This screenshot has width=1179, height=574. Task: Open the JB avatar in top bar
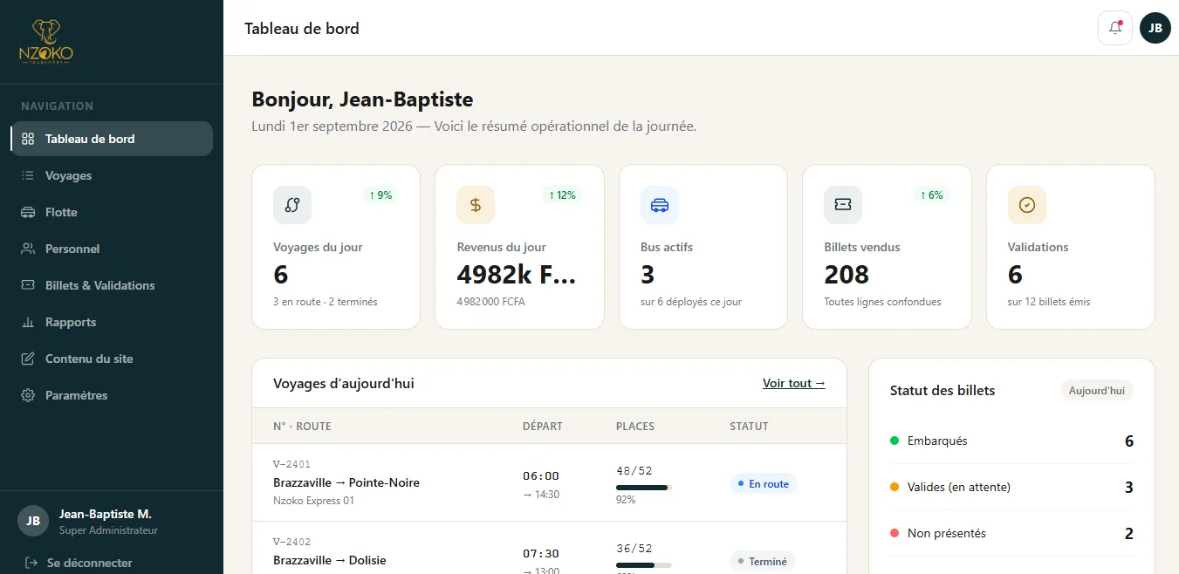pyautogui.click(x=1155, y=28)
